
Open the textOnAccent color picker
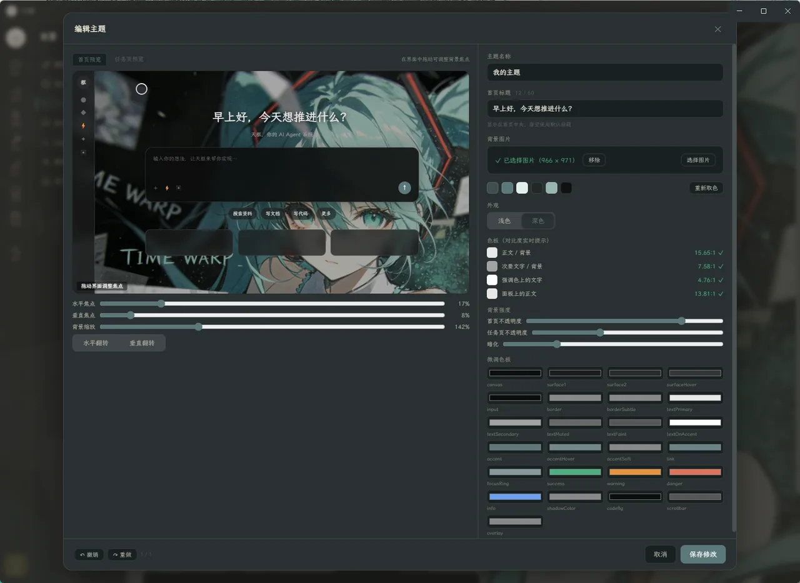(695, 422)
